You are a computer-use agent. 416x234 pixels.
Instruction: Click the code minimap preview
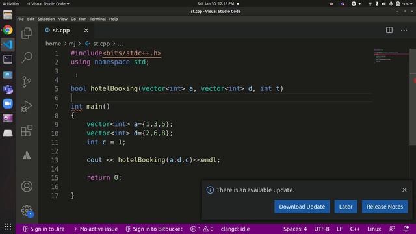pos(391,56)
